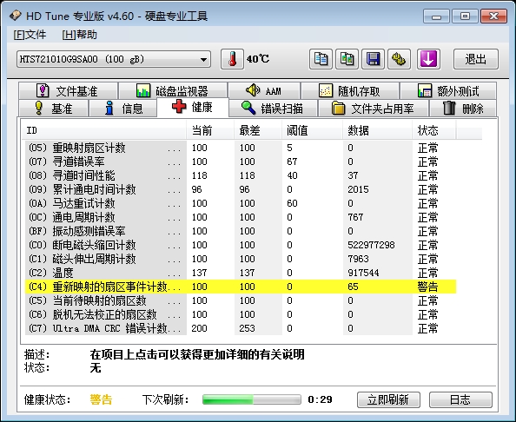Image resolution: width=516 pixels, height=422 pixels.
Task: Select the (08) 寻道时间性能 row
Action: 241,175
